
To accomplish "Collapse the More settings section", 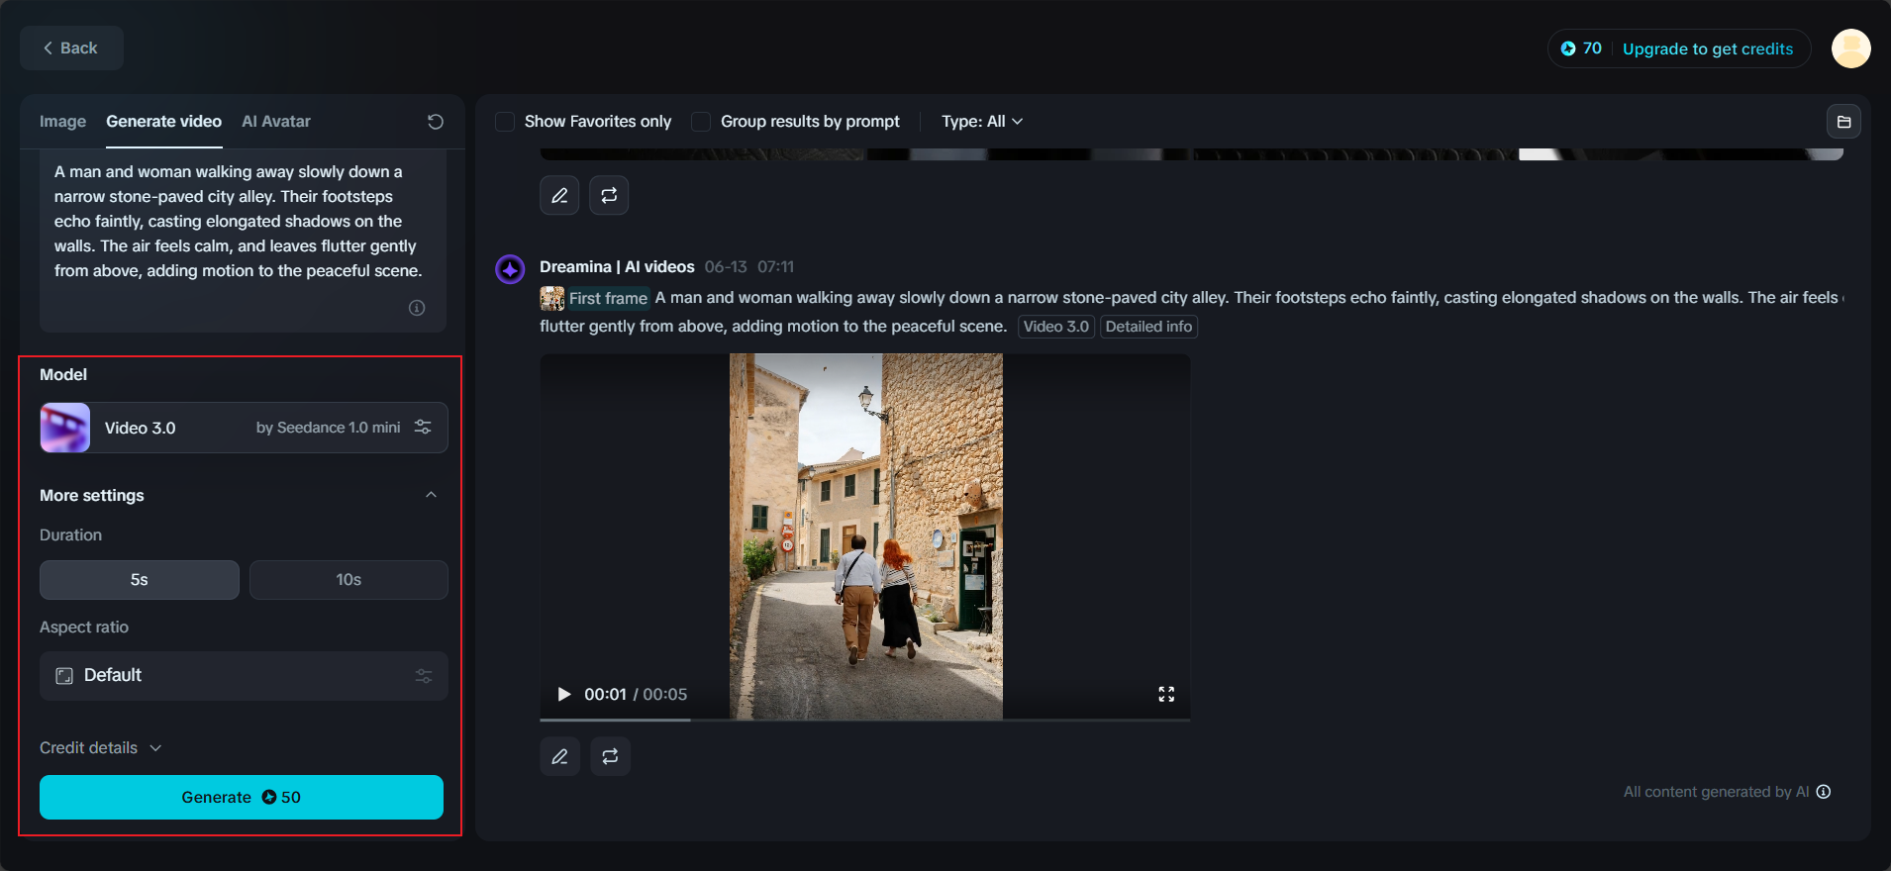I will [431, 495].
